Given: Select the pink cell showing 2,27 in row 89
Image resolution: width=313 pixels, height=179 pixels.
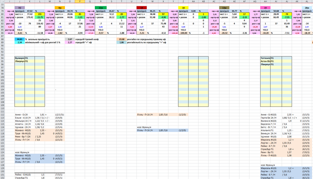Looking at the screenshot, I should coord(70,42).
